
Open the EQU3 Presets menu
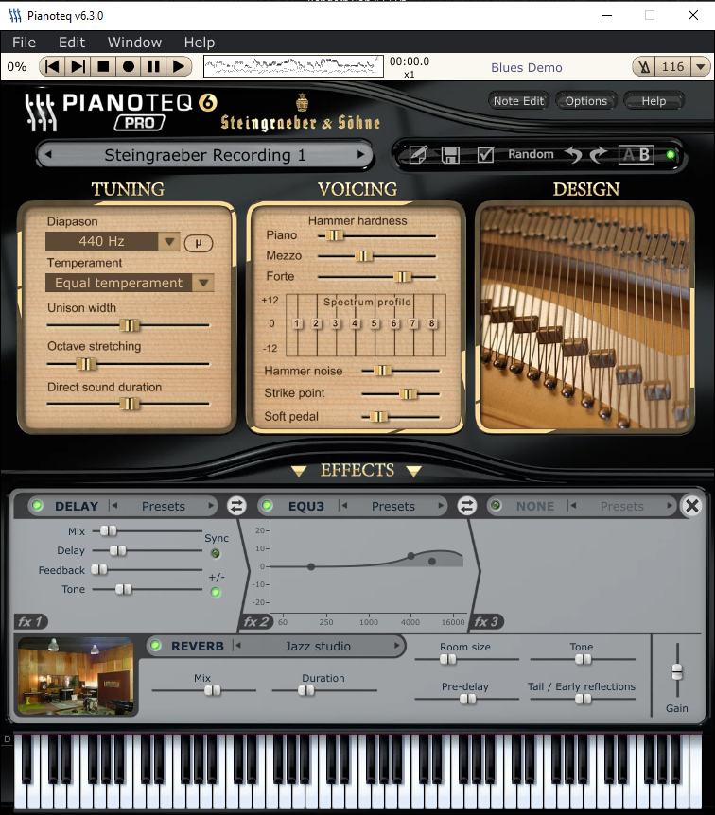[393, 506]
